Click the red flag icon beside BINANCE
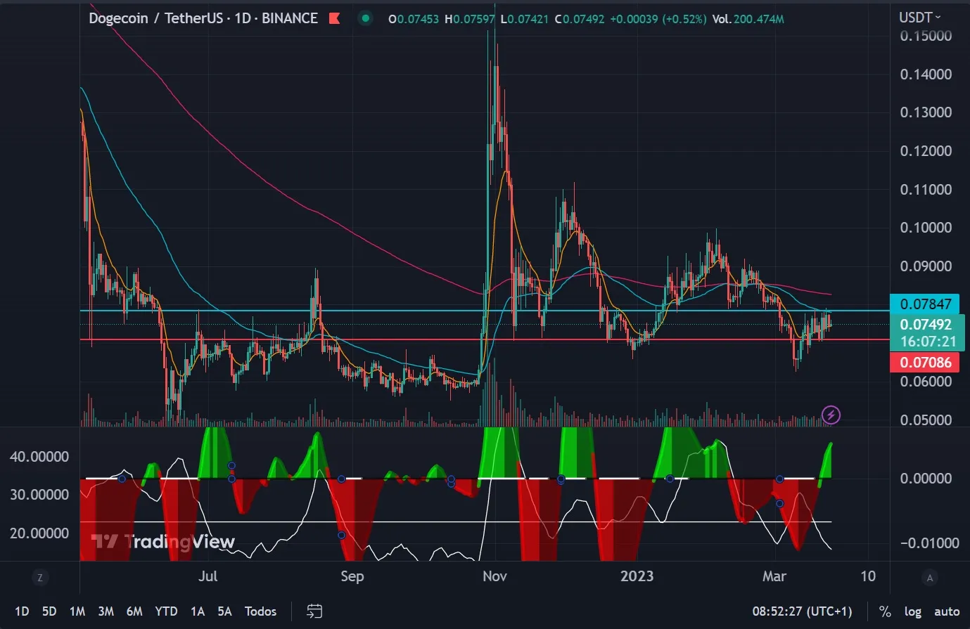This screenshot has width=970, height=629. coord(335,18)
